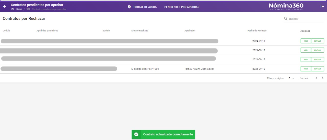Click VER in the Torbay Aquim row
This screenshot has width=327, height=140.
tap(306, 69)
